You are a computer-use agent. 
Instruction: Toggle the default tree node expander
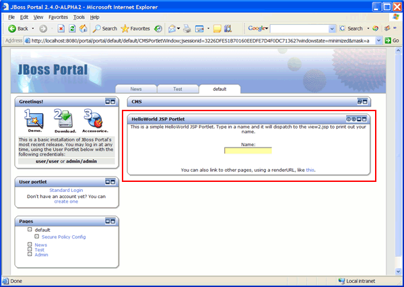click(30, 229)
